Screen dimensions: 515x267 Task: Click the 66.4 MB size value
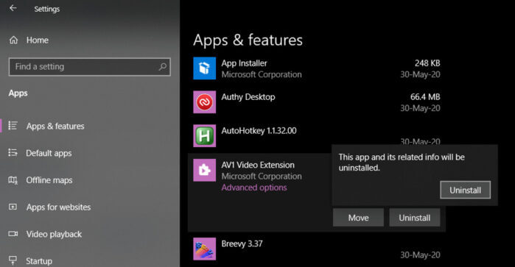[425, 97]
